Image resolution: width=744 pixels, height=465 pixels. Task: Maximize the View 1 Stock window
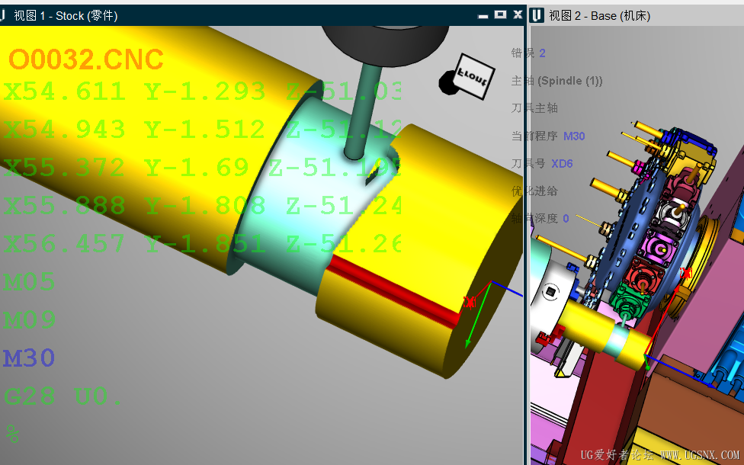click(x=500, y=14)
